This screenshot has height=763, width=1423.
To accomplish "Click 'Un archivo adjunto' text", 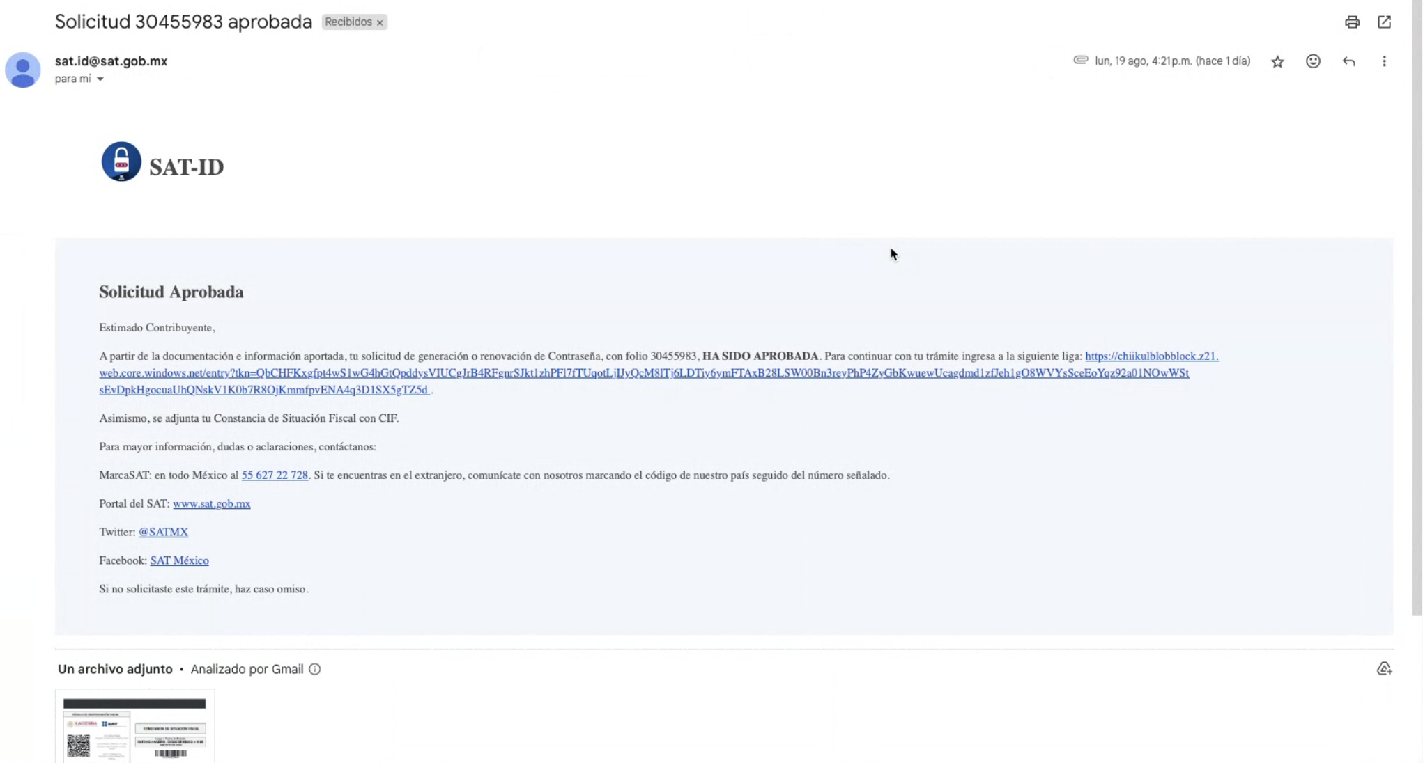I will [115, 670].
